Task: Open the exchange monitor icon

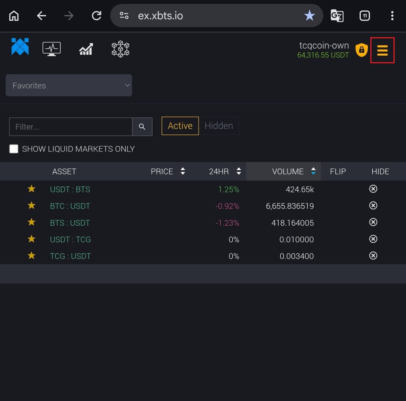Action: coord(52,49)
